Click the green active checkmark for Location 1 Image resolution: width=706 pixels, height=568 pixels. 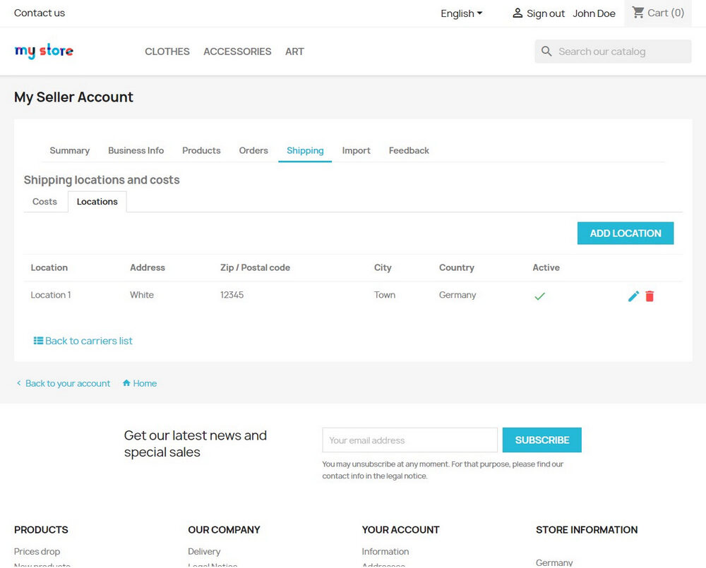pos(539,296)
